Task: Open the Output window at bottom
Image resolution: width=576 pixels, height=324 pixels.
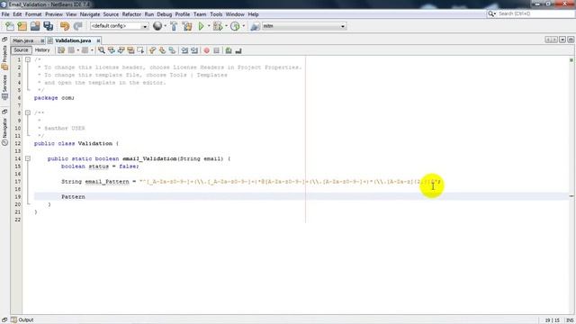Action: [x=22, y=320]
